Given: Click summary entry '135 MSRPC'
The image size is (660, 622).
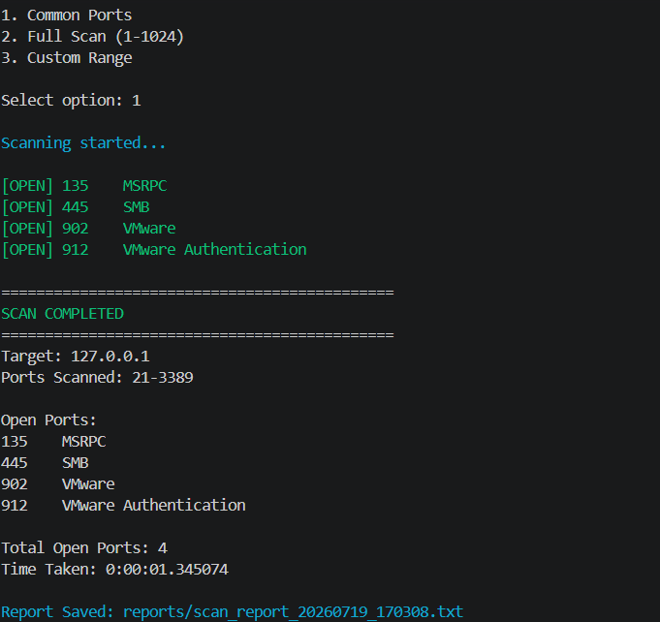Looking at the screenshot, I should pyautogui.click(x=53, y=442).
